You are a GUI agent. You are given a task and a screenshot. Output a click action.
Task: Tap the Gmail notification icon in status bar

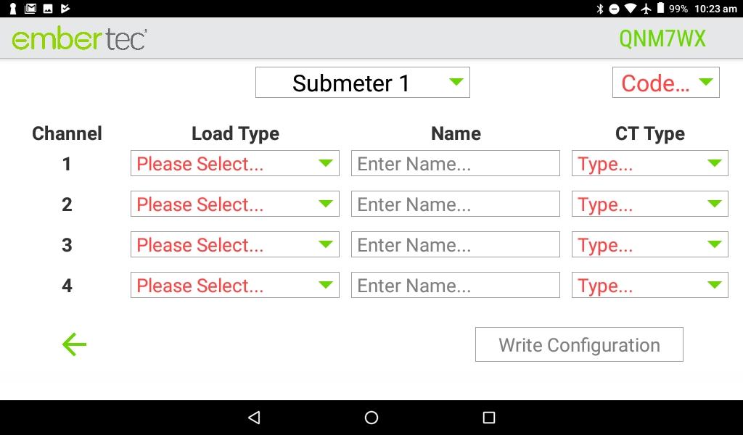[x=30, y=9]
